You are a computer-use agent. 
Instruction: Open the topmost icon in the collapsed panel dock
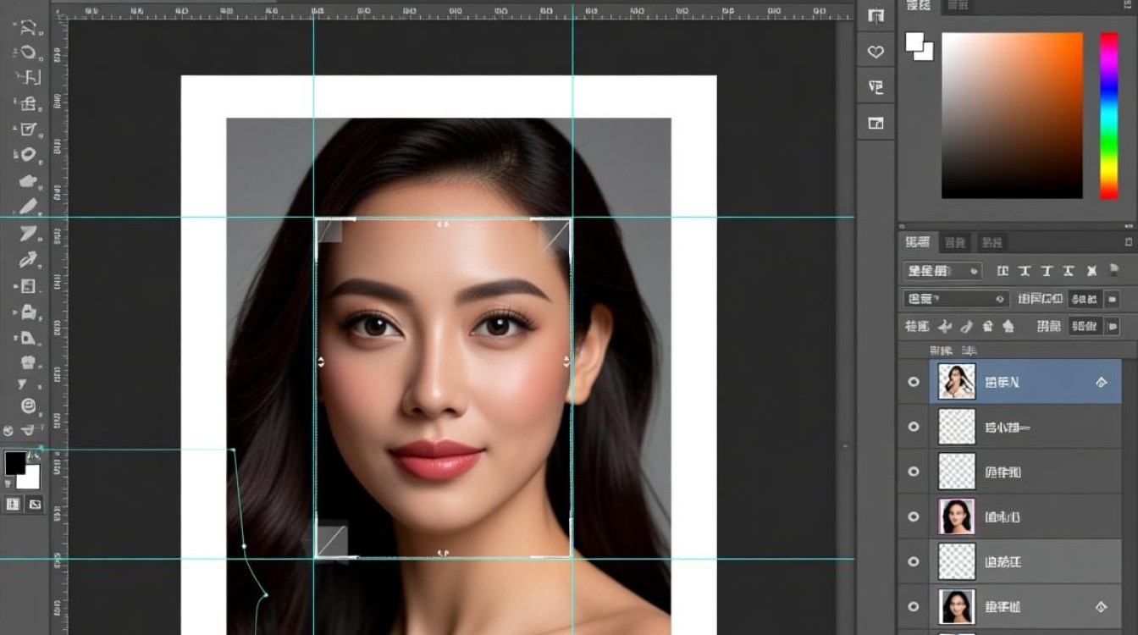pyautogui.click(x=876, y=16)
